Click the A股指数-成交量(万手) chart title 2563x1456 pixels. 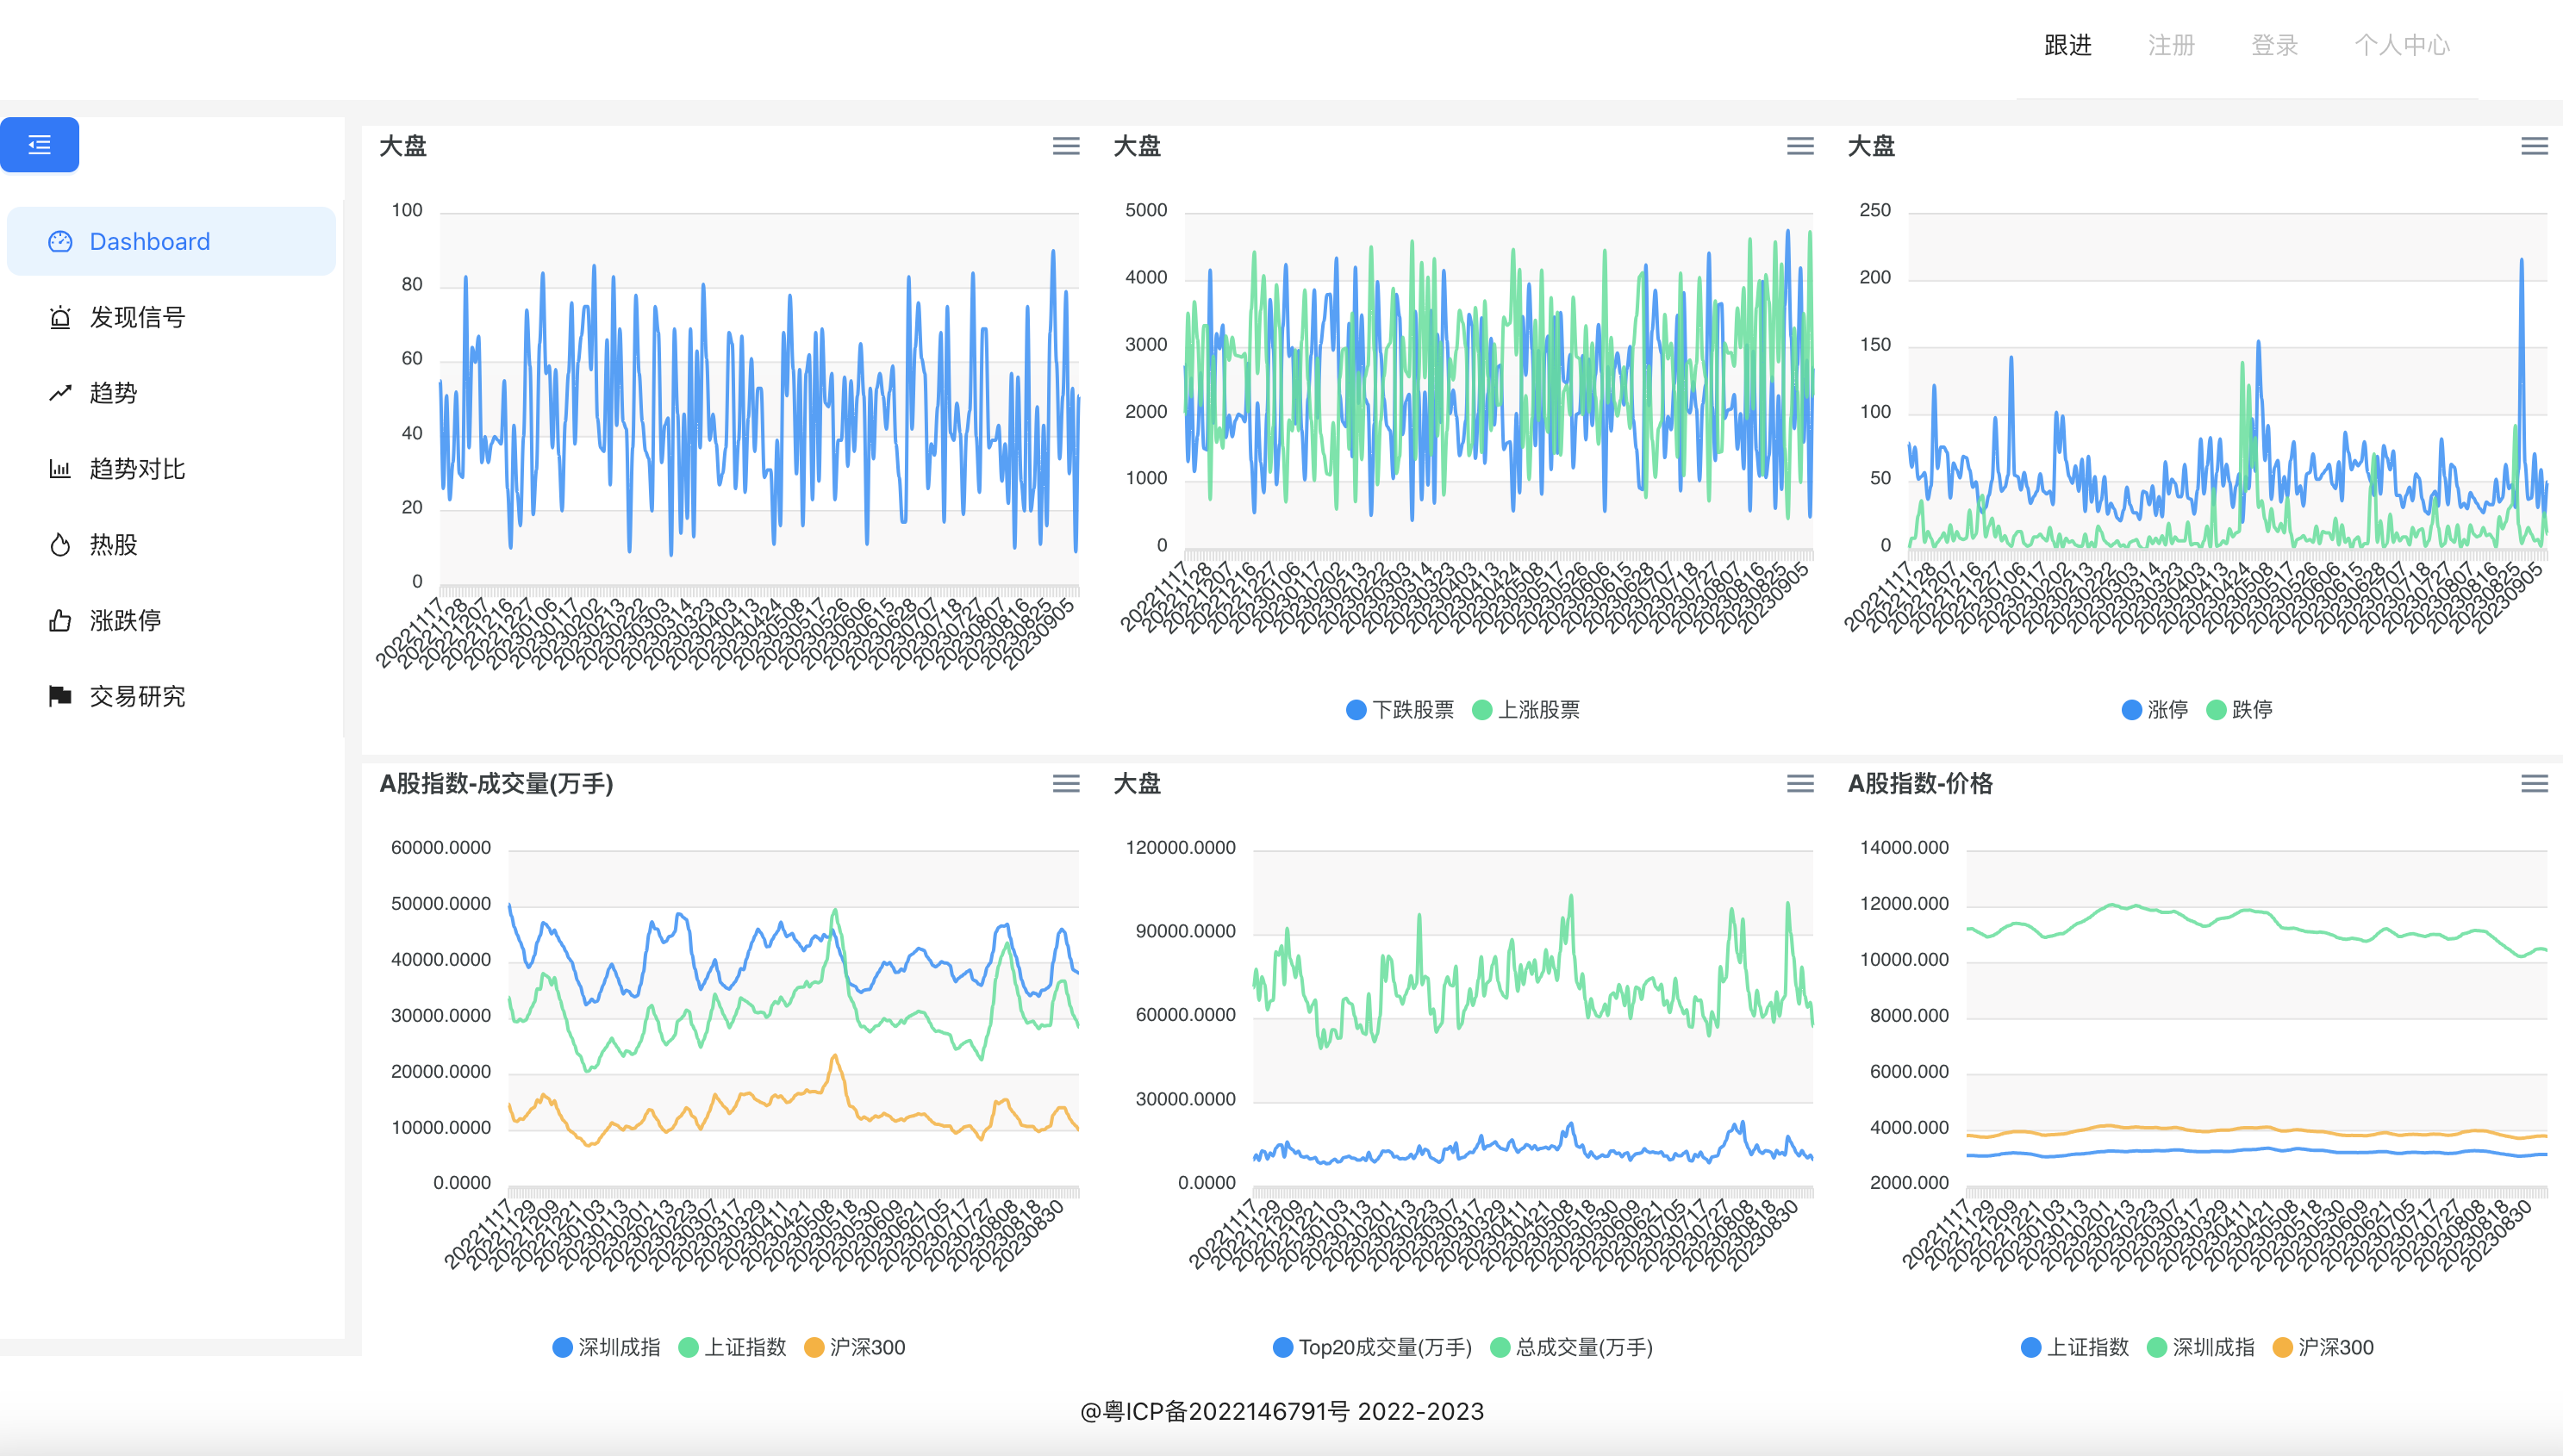point(496,783)
